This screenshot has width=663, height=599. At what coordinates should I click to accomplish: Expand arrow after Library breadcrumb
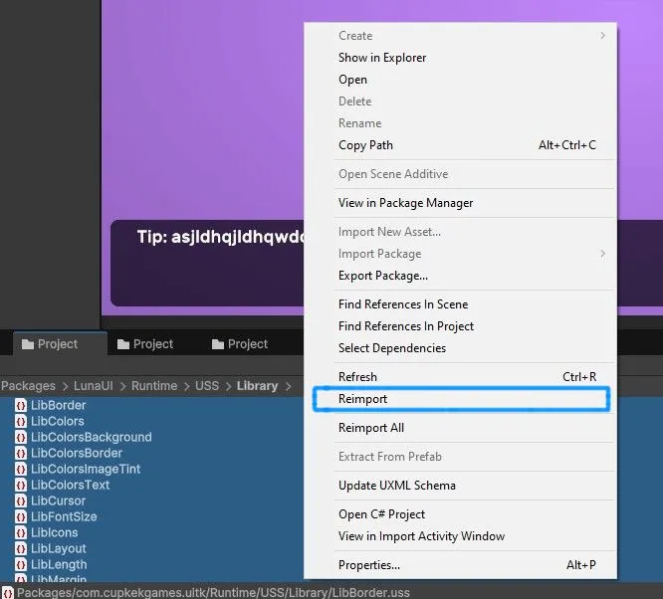[289, 385]
